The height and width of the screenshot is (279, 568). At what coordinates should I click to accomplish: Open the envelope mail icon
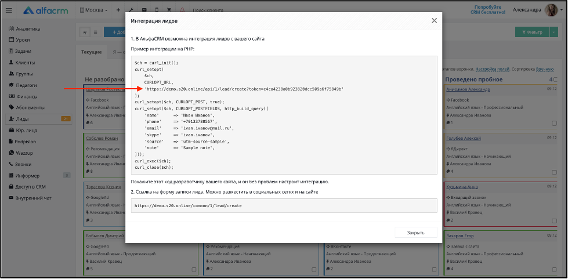[x=144, y=10]
